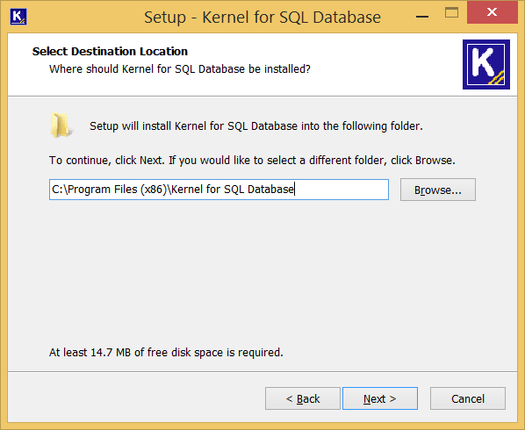Screen dimensions: 525x430
Task: Click inside the destination folder path field
Action: point(219,190)
